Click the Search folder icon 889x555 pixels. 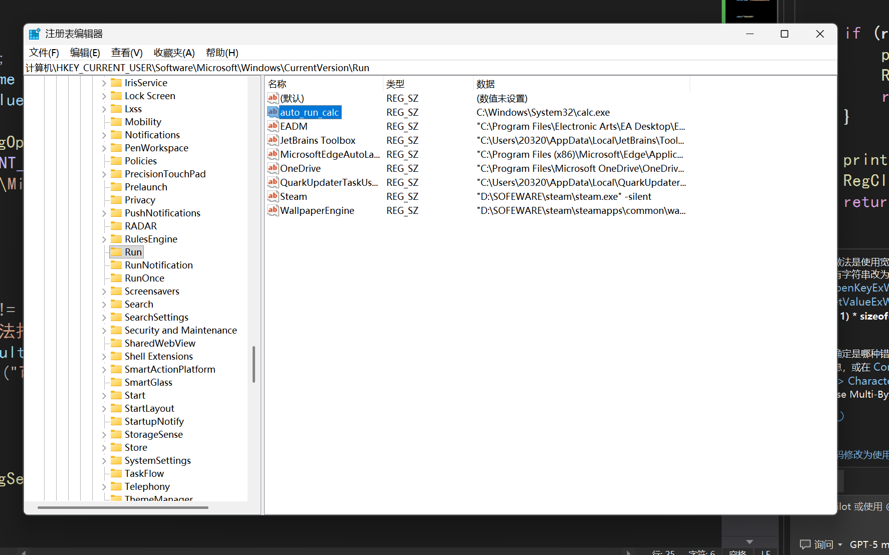[x=116, y=304]
